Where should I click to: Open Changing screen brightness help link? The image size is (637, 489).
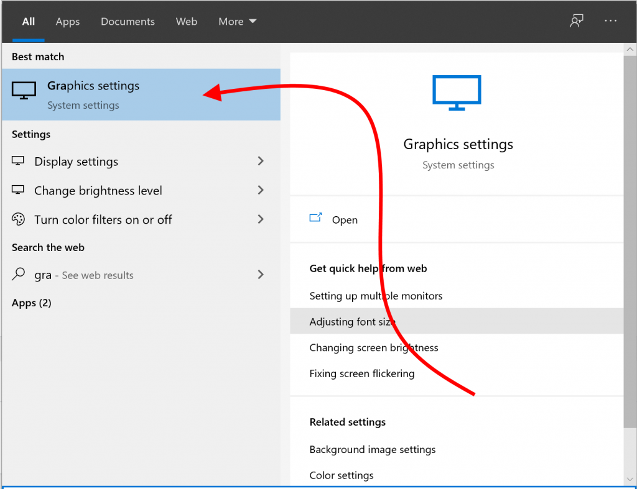(374, 348)
